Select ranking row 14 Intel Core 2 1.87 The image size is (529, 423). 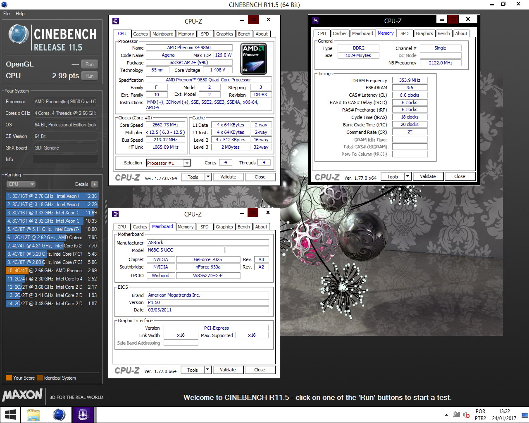click(52, 304)
